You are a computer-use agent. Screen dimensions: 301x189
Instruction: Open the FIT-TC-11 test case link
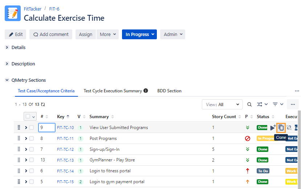65,138
